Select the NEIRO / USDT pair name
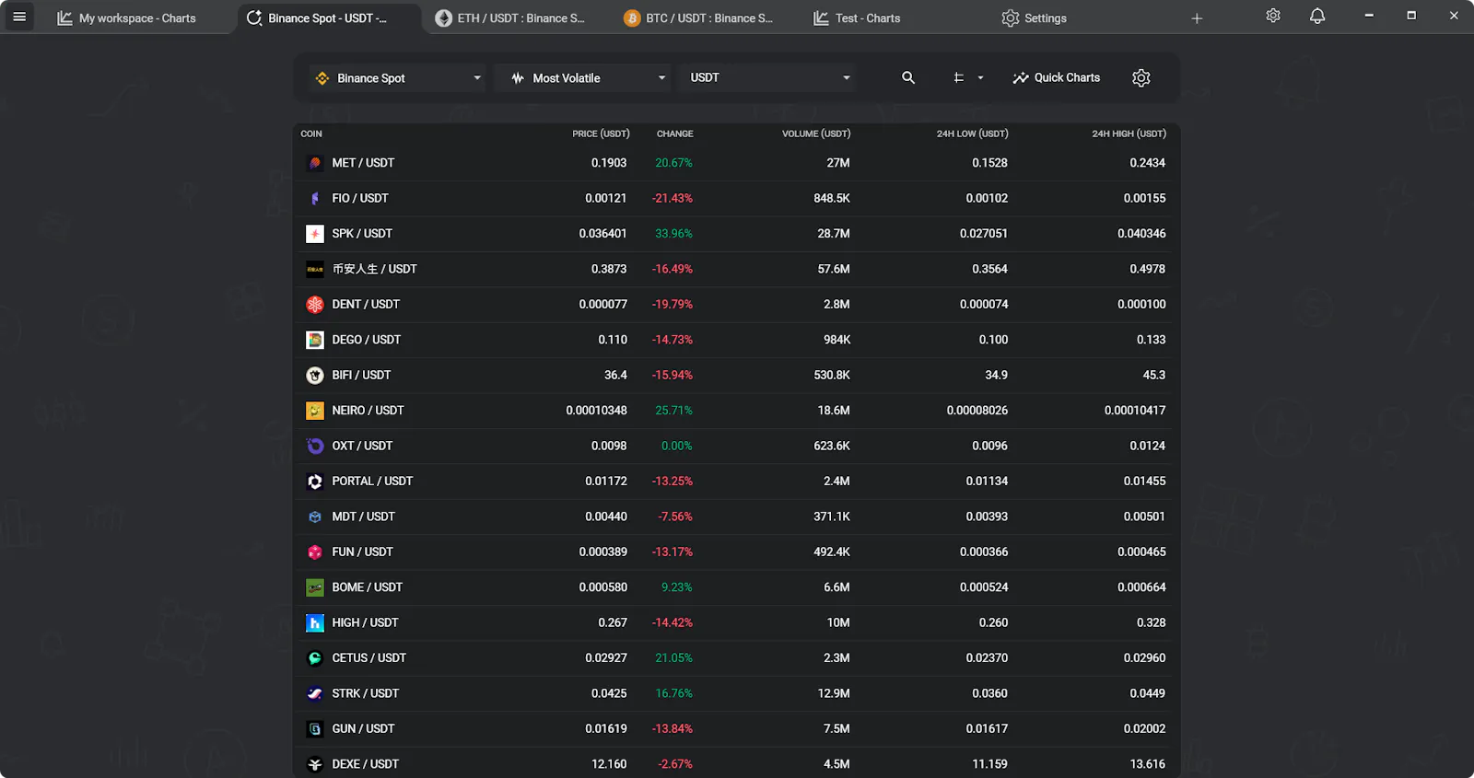 point(368,411)
